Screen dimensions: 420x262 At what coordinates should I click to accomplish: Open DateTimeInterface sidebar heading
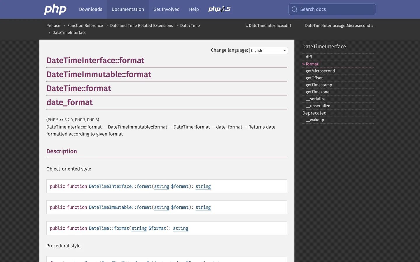324,47
